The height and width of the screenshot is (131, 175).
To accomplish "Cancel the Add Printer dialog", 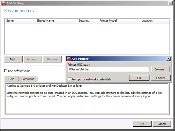I will (160, 78).
